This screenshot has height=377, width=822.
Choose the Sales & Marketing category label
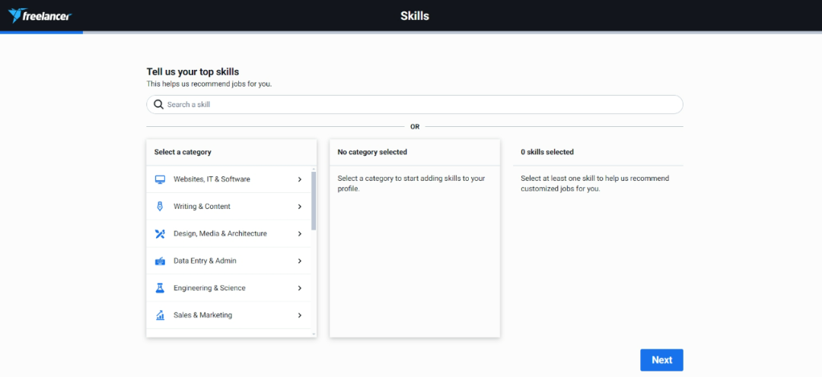click(x=202, y=315)
